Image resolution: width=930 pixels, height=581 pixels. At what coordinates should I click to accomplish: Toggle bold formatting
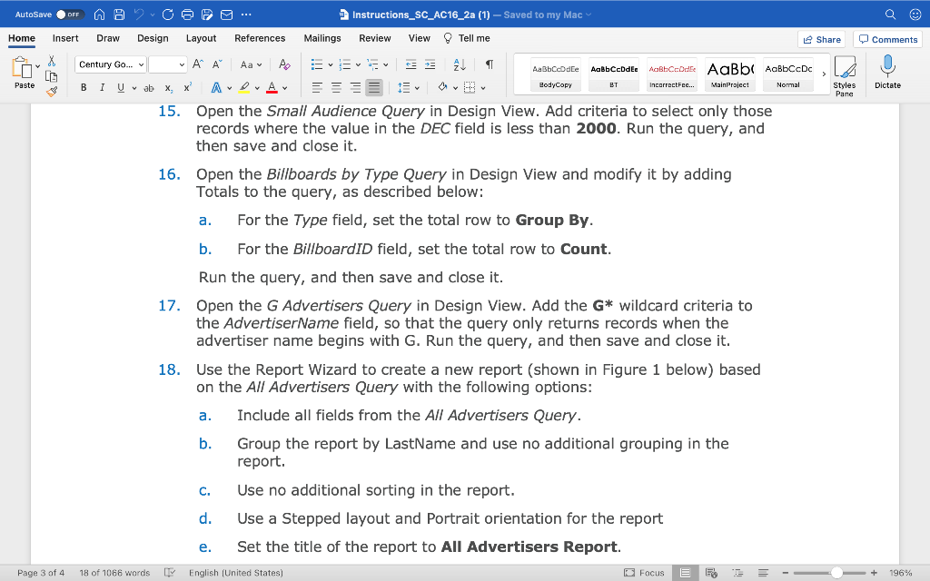point(83,86)
